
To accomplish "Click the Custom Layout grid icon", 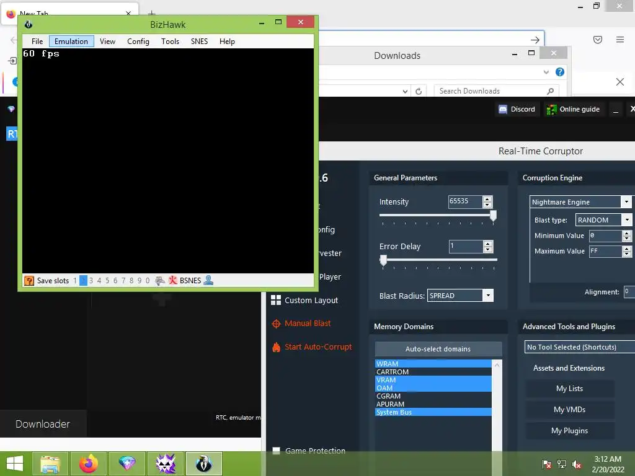I will (276, 300).
